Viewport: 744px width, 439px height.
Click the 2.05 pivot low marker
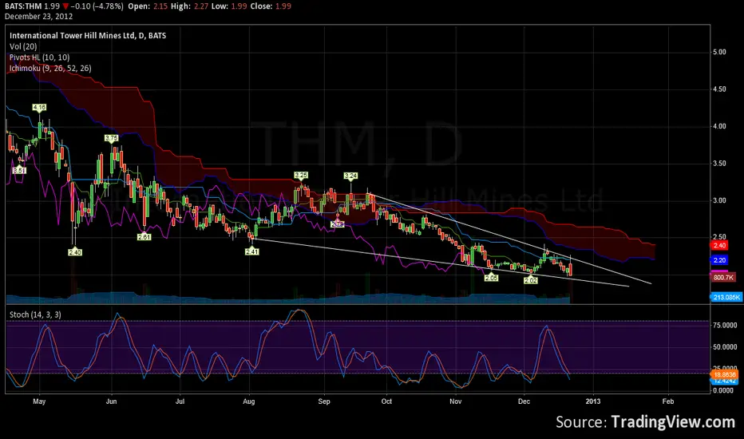pos(491,278)
